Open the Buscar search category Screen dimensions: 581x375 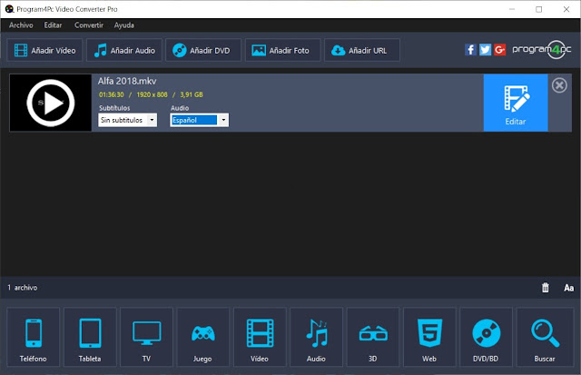(x=545, y=337)
